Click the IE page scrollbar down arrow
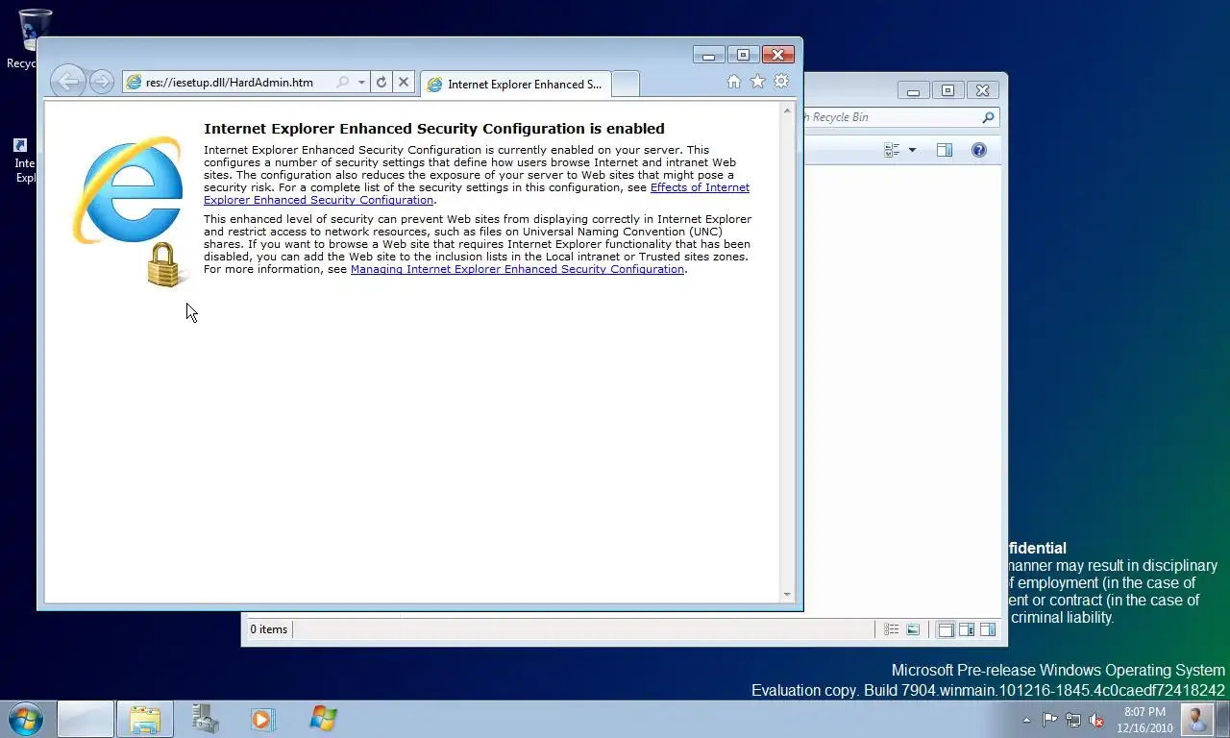The height and width of the screenshot is (738, 1230). (787, 595)
